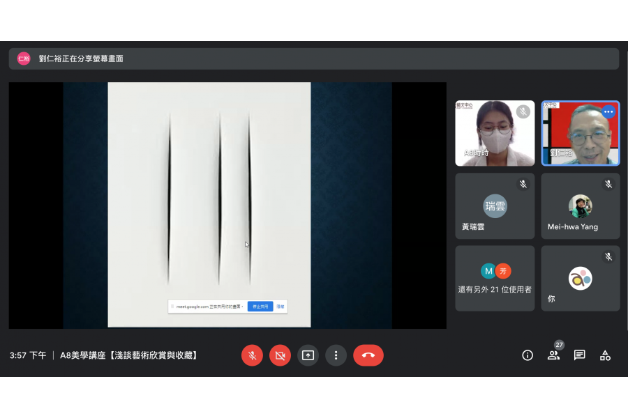Screen dimensions: 628x418
Task: Click Mei-hwa Yang's profile photo avatar
Action: click(x=581, y=206)
